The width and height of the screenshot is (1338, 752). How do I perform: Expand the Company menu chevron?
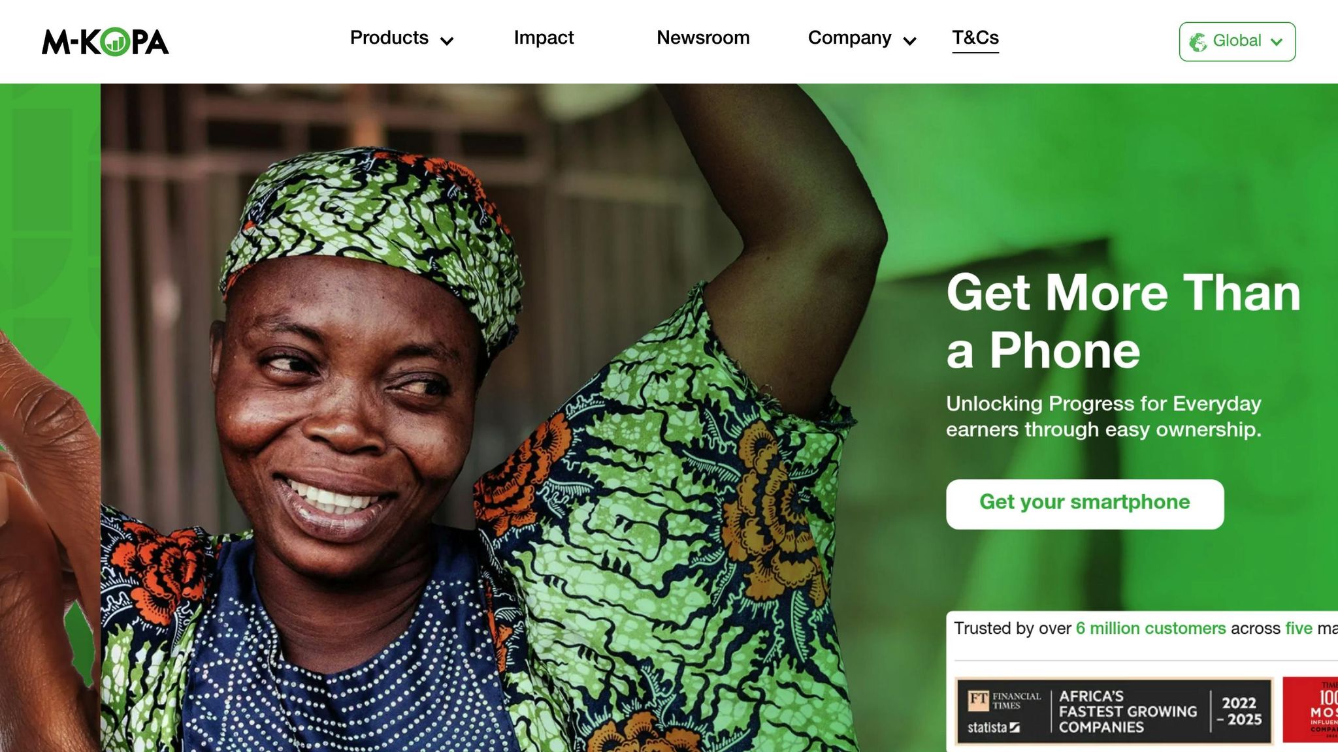(x=909, y=42)
